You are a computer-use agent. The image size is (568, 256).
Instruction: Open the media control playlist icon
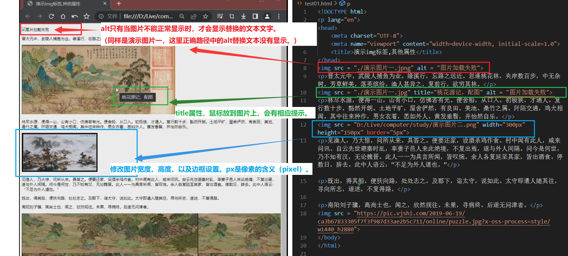click(220, 16)
